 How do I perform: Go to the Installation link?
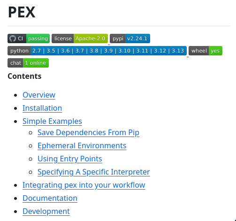pyautogui.click(x=42, y=108)
